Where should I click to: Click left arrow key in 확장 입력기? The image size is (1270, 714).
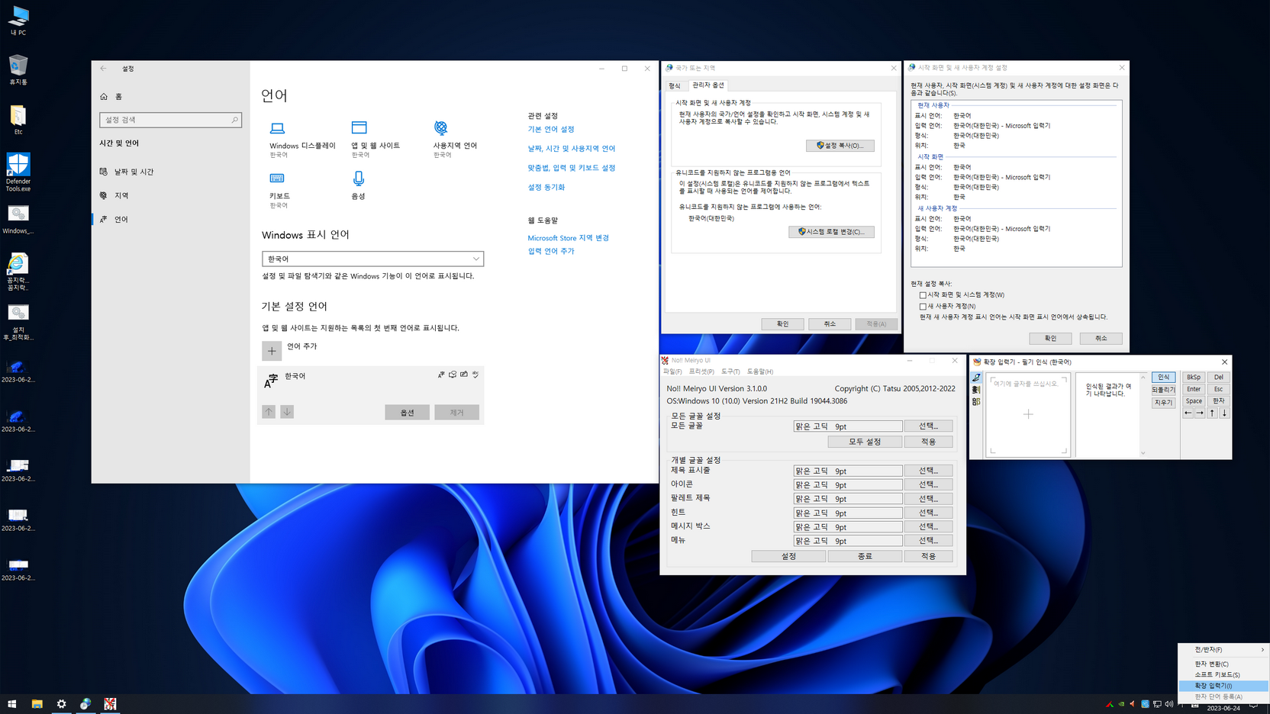coord(1188,413)
